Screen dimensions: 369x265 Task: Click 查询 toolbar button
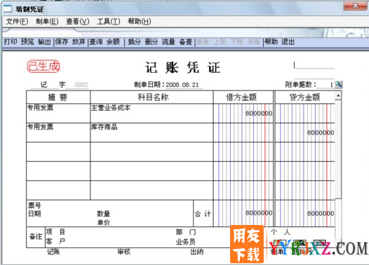[x=96, y=42]
